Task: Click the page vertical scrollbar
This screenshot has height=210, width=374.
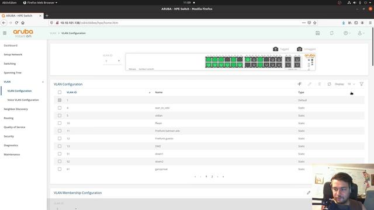Action: tap(373, 47)
